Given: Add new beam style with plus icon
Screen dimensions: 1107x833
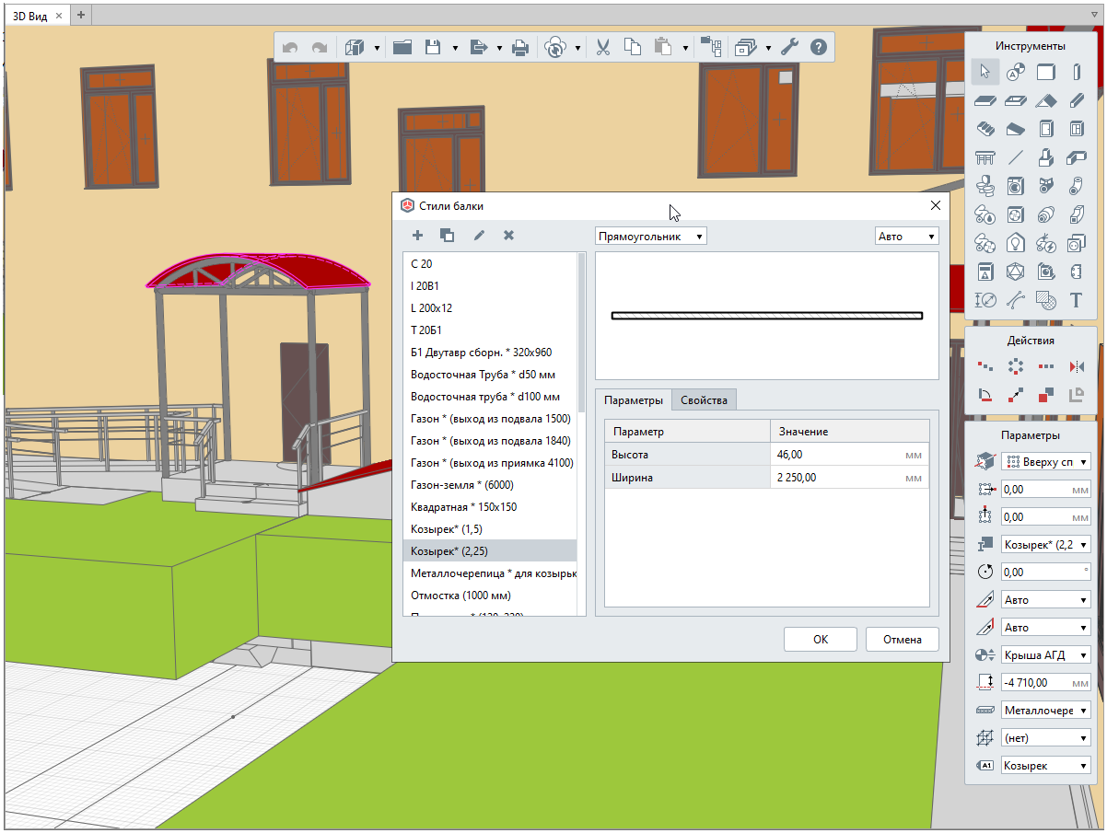Looking at the screenshot, I should [417, 236].
